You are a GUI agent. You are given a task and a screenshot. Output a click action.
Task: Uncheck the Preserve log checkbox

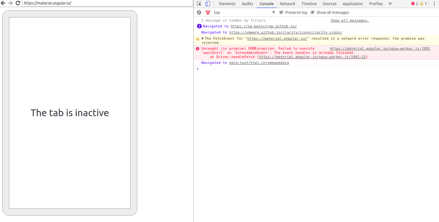[x=281, y=12]
